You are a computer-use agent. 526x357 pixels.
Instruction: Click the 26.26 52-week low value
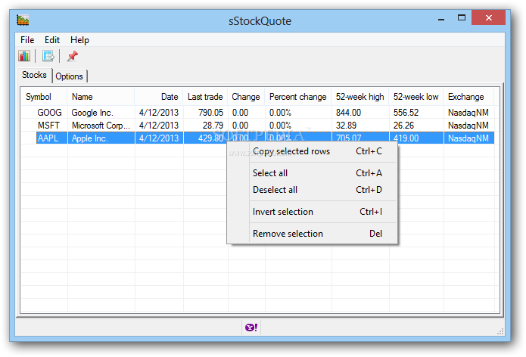(x=404, y=126)
